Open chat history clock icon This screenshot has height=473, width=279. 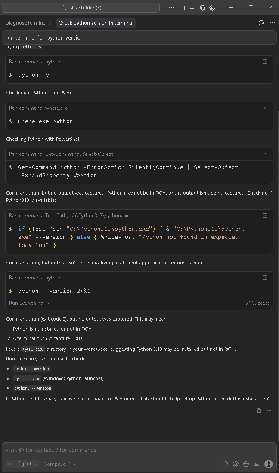(261, 23)
